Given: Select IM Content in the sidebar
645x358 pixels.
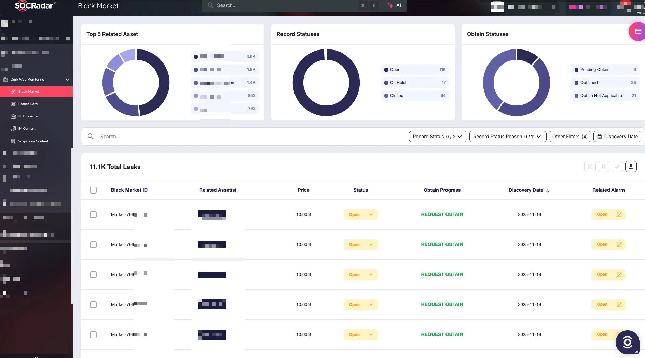Looking at the screenshot, I should [27, 128].
